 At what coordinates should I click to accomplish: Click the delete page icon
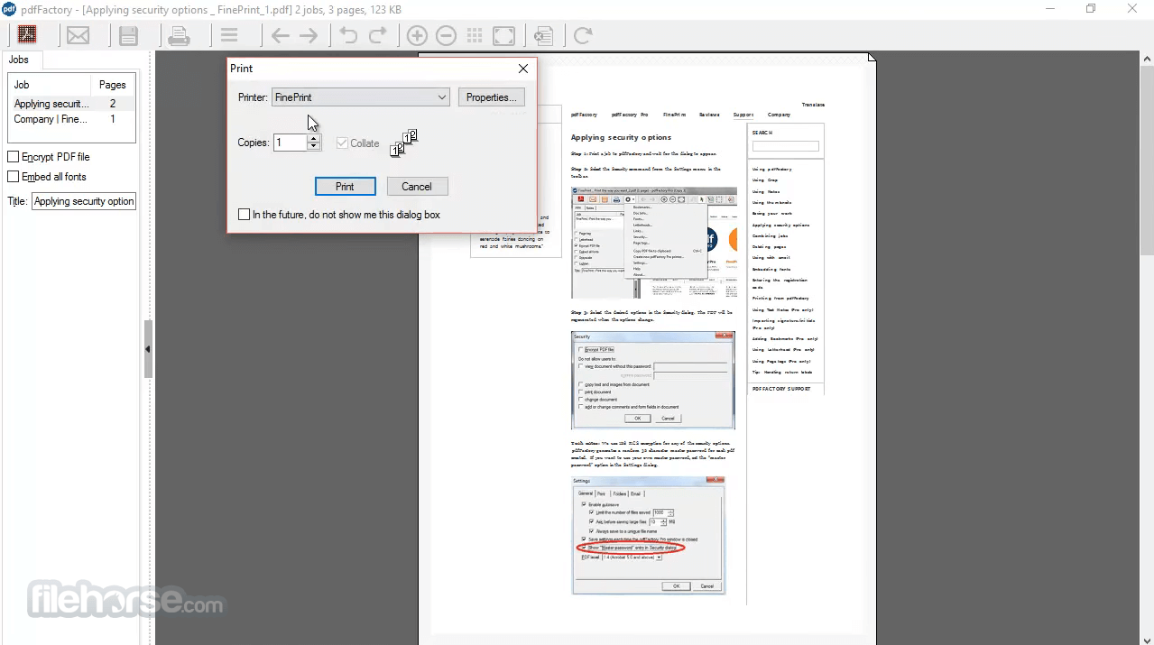[x=543, y=36]
